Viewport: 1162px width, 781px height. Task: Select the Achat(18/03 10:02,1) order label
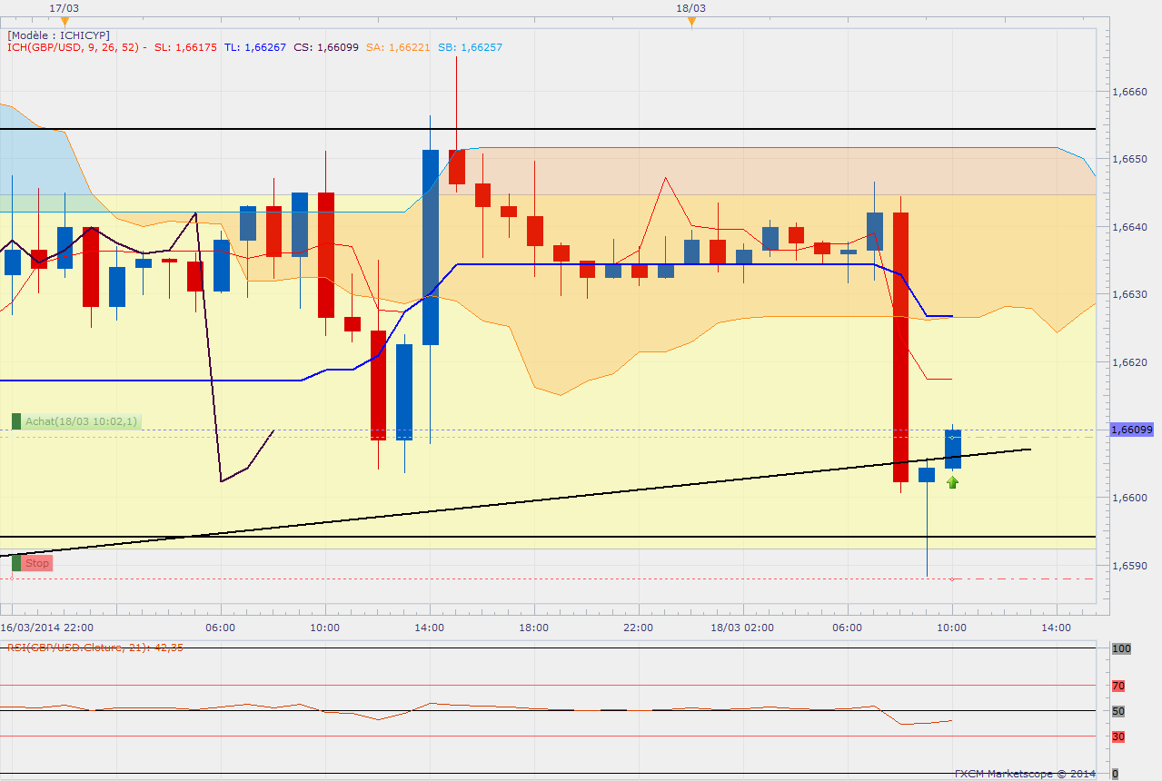82,421
